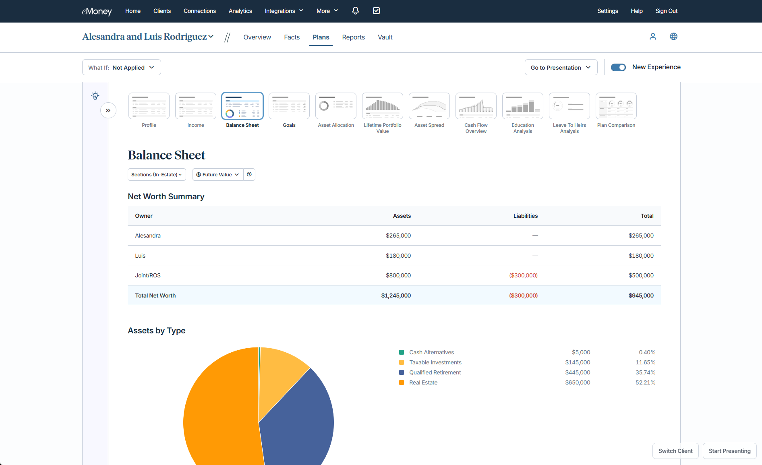This screenshot has height=465, width=762.
Task: Click the tasks checkmark icon
Action: pos(376,11)
